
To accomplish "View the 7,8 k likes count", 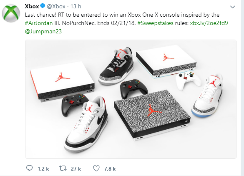I will [x=110, y=168].
